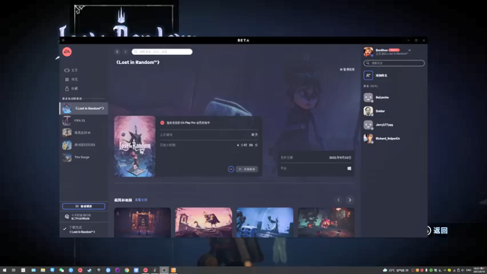Image resolution: width=487 pixels, height=274 pixels.
Task: Open the circular more-options button near play
Action: click(x=231, y=169)
